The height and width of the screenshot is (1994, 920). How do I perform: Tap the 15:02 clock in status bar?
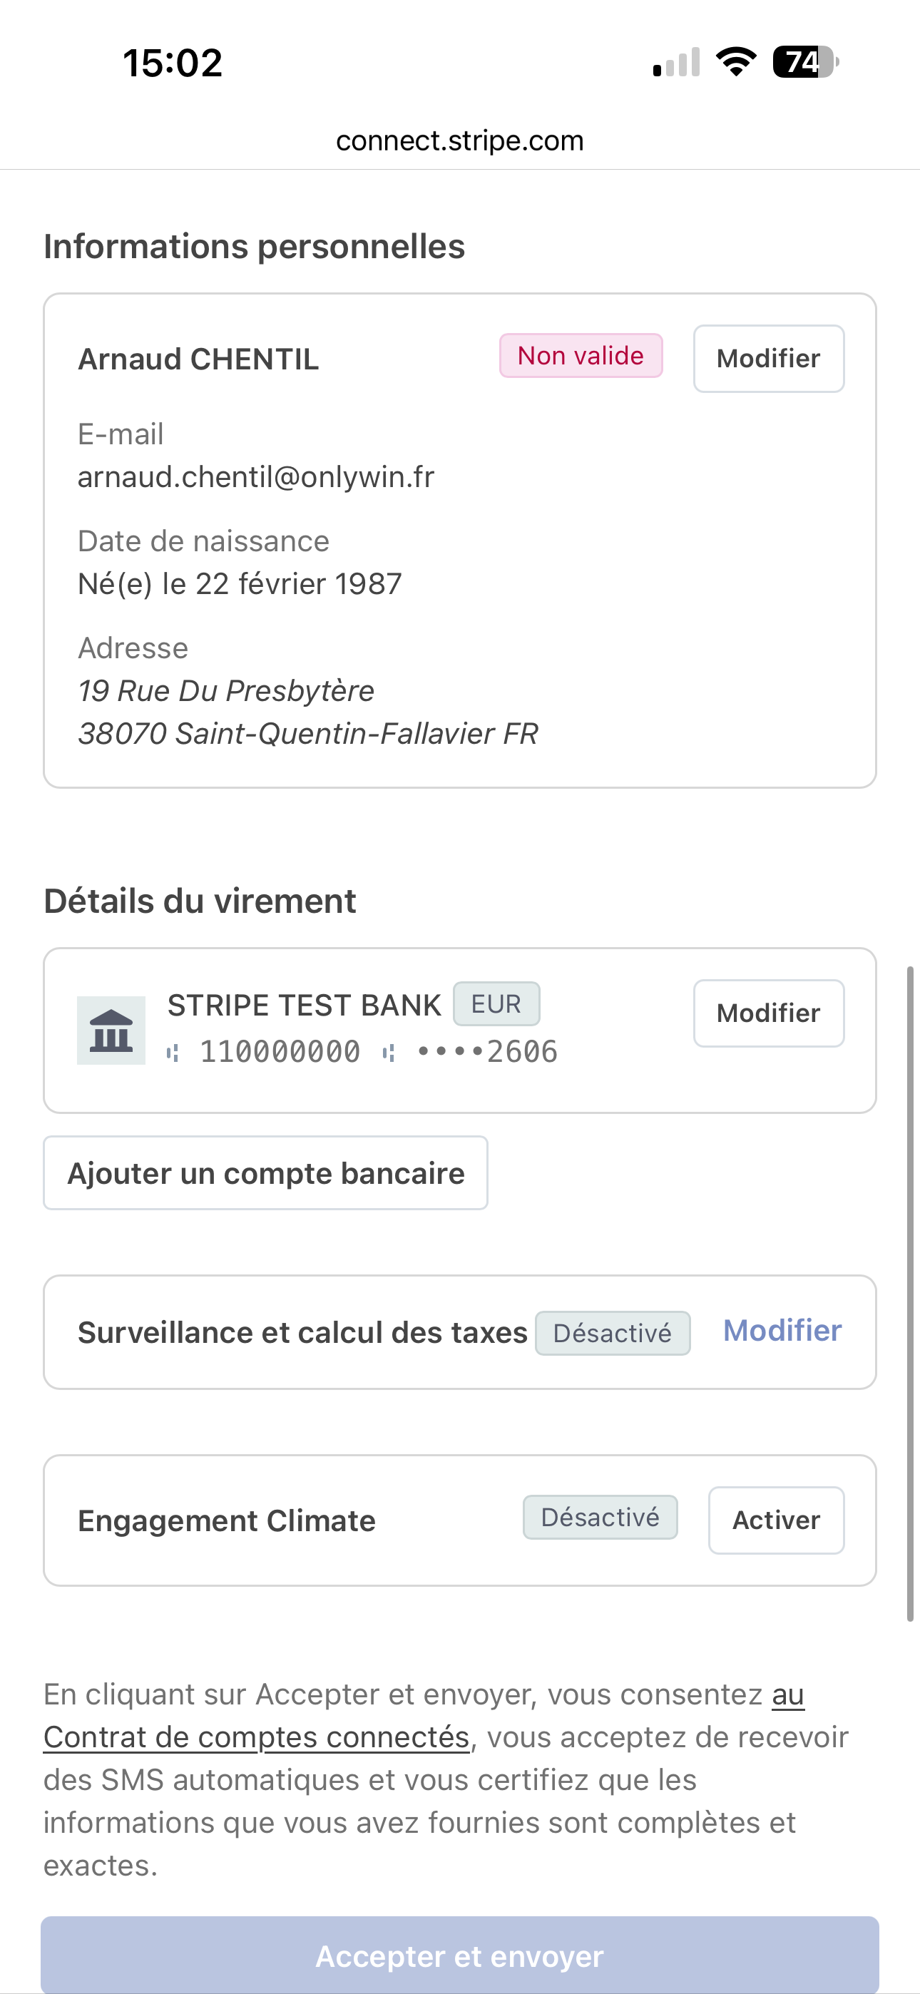tap(173, 63)
